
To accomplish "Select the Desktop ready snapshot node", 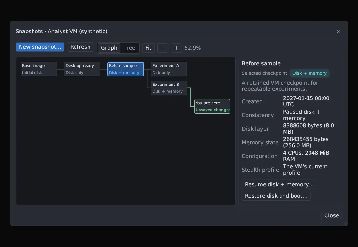I will [x=82, y=69].
